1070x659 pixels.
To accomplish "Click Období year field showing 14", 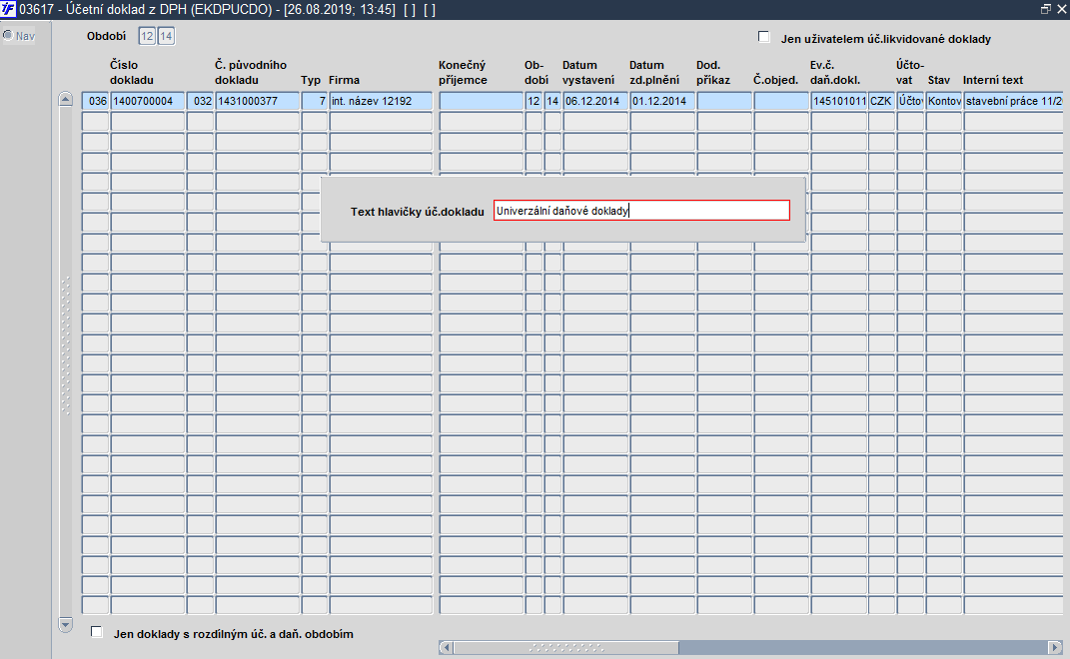I will tap(166, 36).
